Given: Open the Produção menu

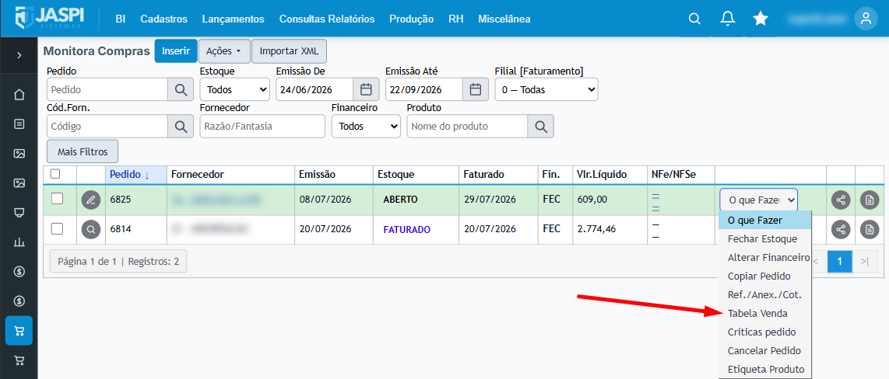Looking at the screenshot, I should pyautogui.click(x=412, y=19).
